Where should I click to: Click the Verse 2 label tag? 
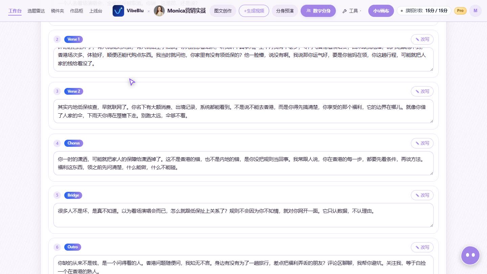coord(74,91)
